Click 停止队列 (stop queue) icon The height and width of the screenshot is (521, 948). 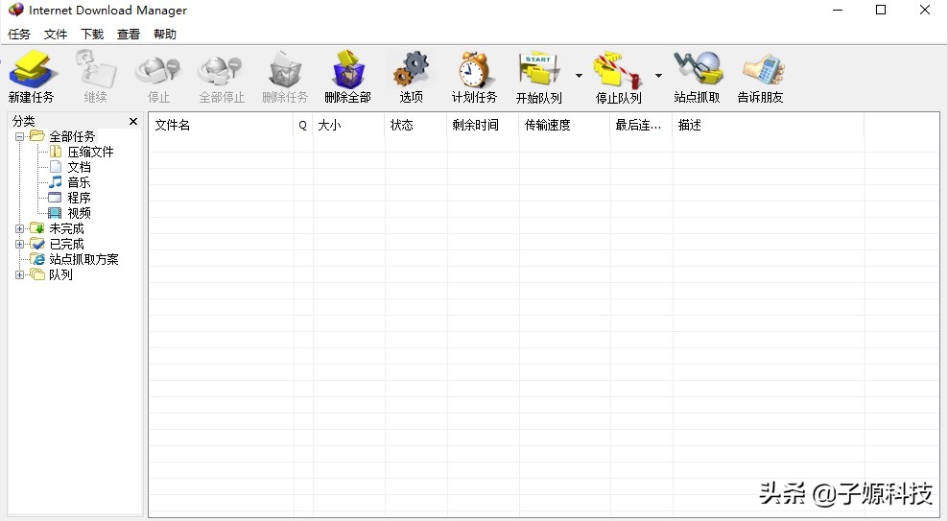coord(618,69)
